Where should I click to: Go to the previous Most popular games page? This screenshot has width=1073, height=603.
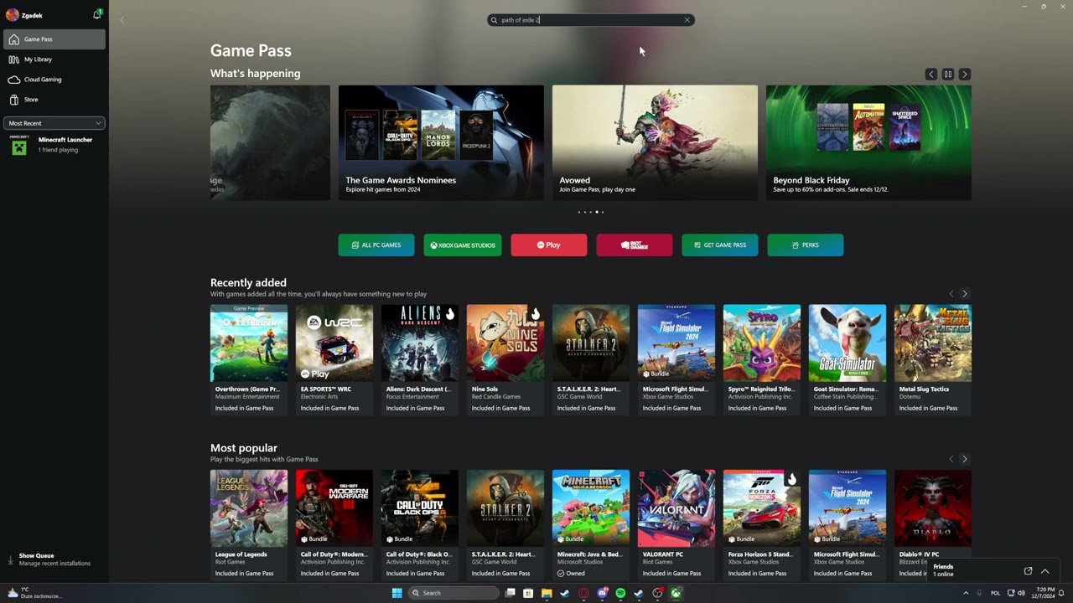(951, 459)
